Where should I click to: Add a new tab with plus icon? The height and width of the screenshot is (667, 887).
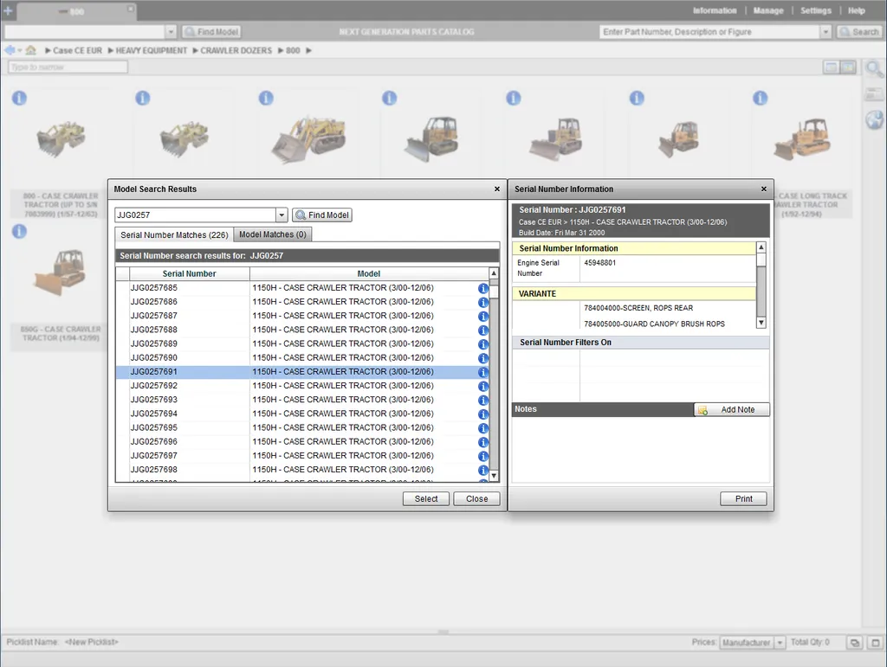[8, 10]
